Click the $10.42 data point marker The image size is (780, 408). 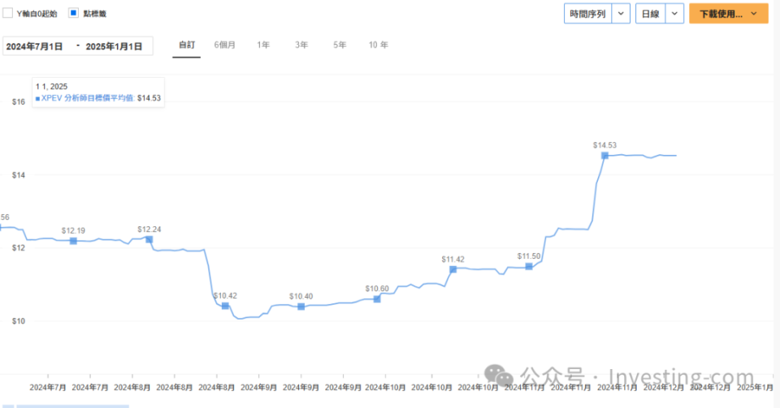[x=225, y=306]
